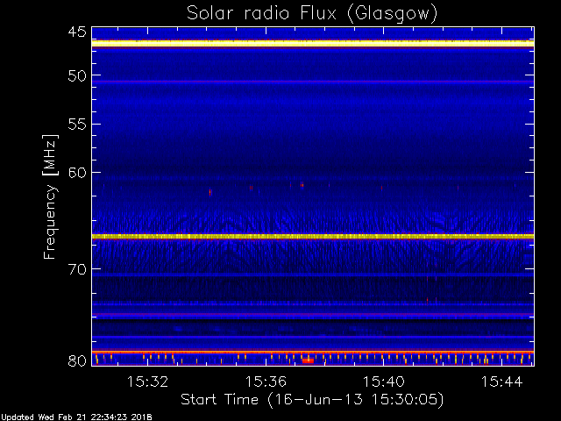The image size is (561, 421).
Task: Click the "Updated Wed Feb 21 22:34:23 2018" text
Action: point(76,417)
